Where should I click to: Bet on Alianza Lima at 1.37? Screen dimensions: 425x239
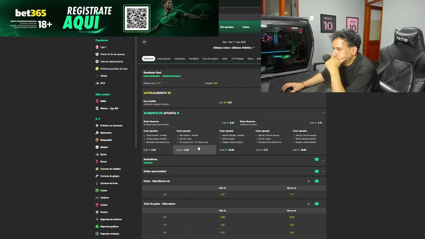click(173, 83)
